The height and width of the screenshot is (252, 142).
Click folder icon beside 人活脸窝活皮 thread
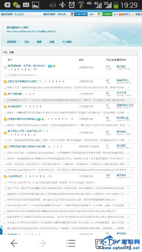pyautogui.click(x=6, y=176)
